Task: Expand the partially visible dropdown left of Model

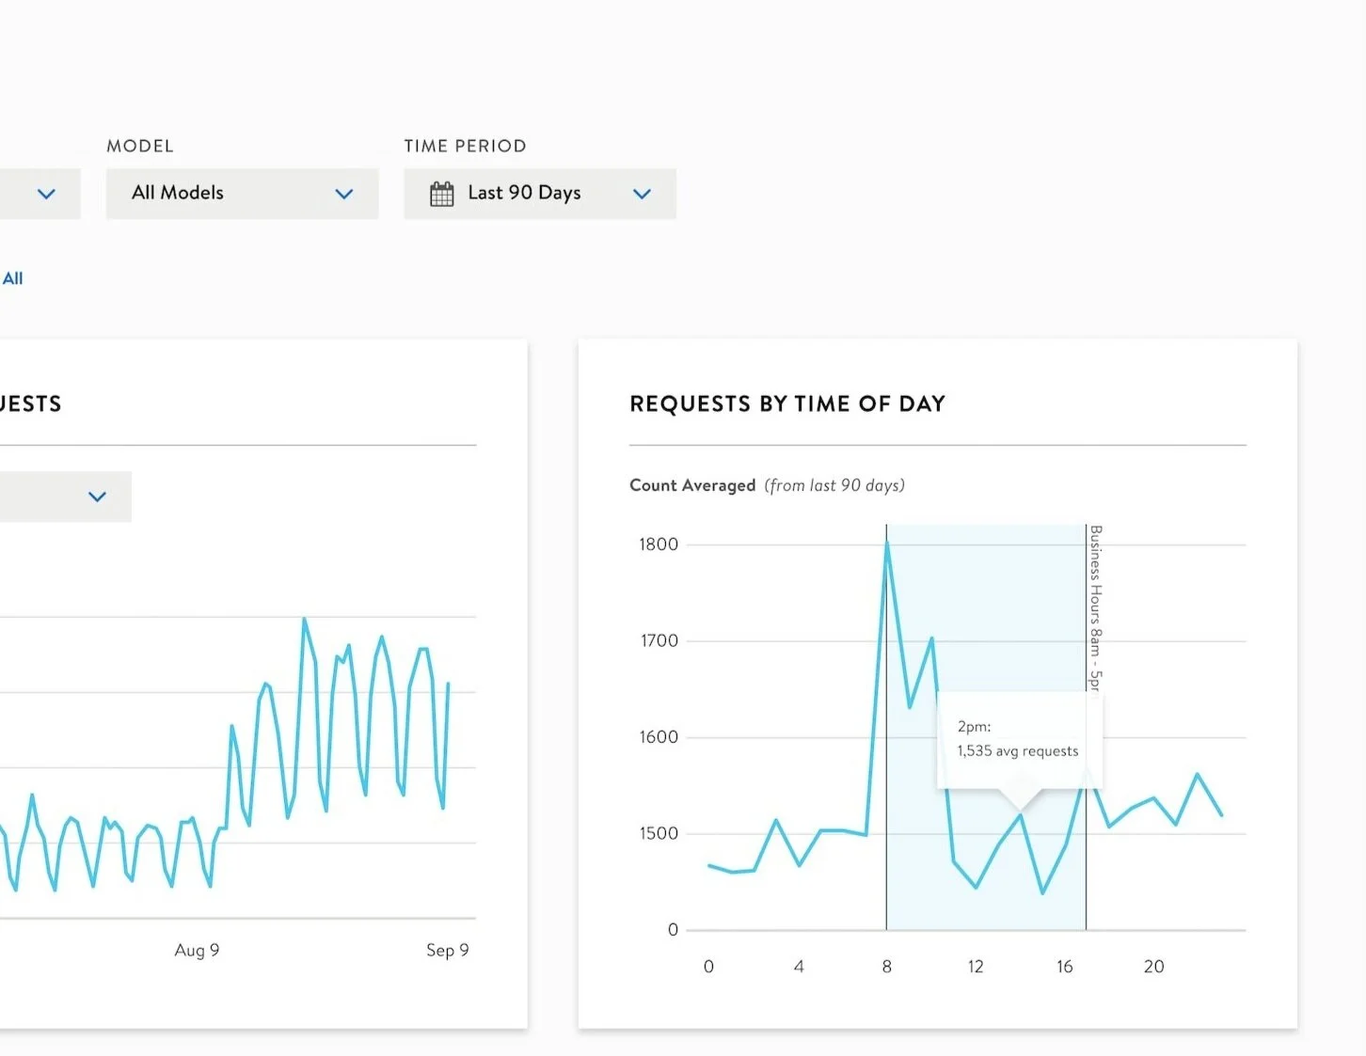Action: tap(40, 194)
